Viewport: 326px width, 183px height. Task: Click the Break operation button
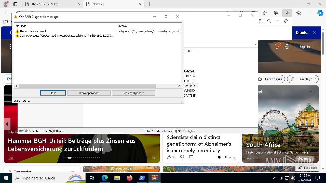point(89,93)
